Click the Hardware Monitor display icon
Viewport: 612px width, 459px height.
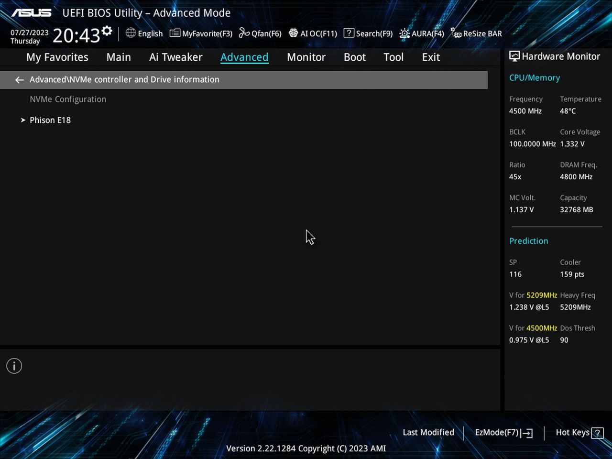coord(514,56)
